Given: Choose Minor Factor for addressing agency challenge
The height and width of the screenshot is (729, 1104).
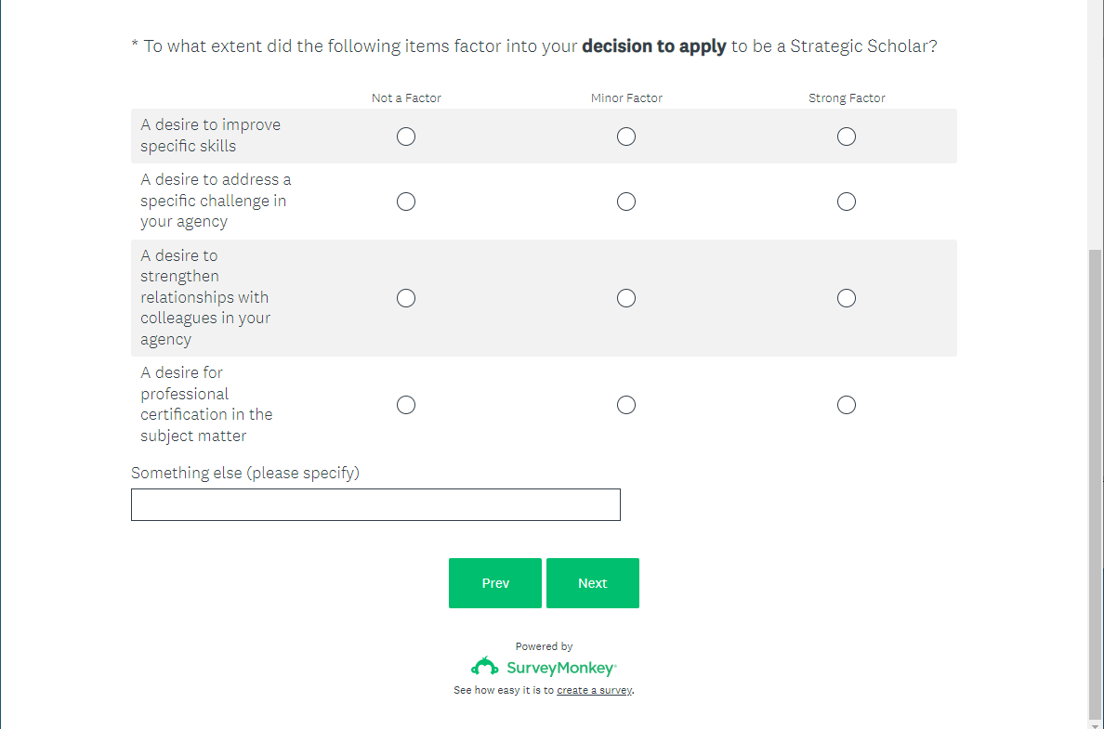Looking at the screenshot, I should click(626, 202).
